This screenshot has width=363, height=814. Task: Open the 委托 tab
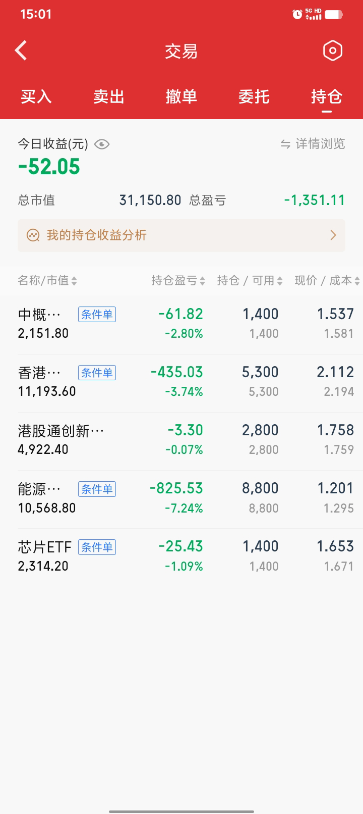[x=254, y=96]
